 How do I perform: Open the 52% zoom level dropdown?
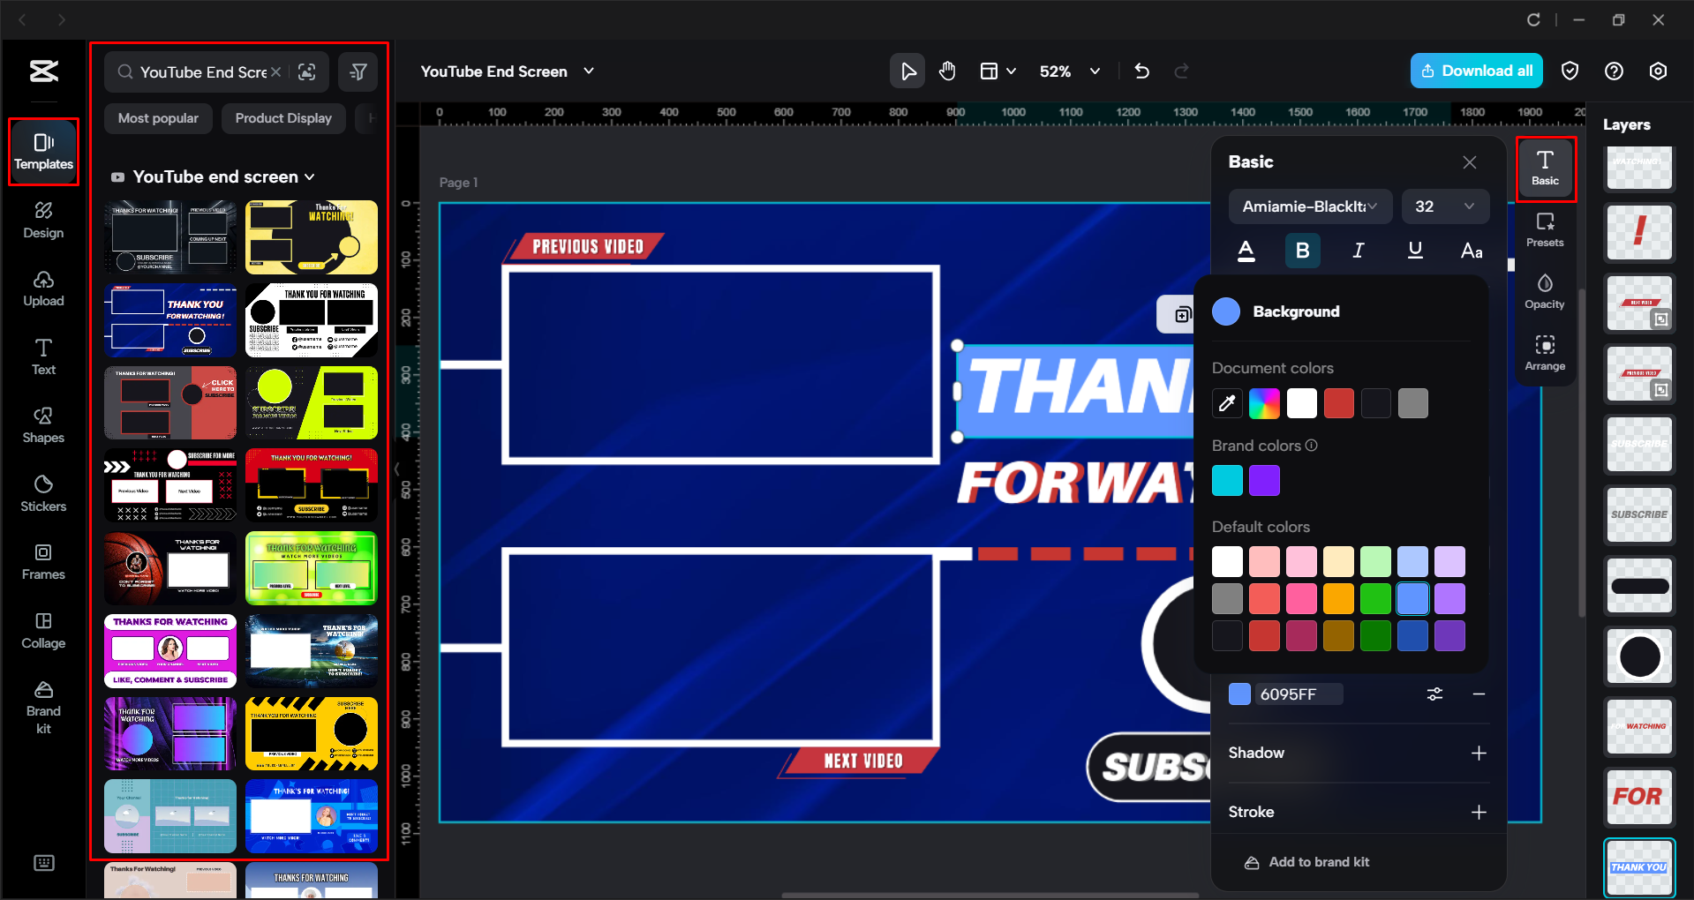point(1069,71)
